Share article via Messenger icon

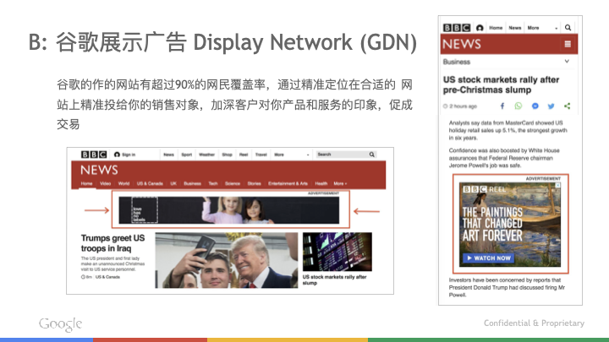click(535, 106)
